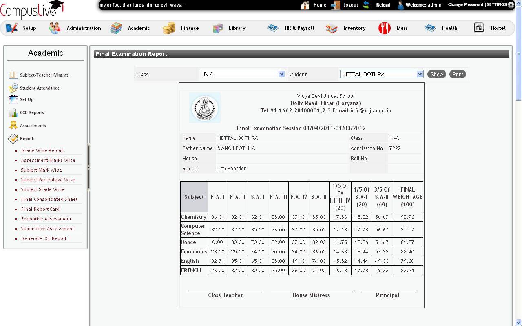The height and width of the screenshot is (326, 522).
Task: Click the Logout link text
Action: 350,5
